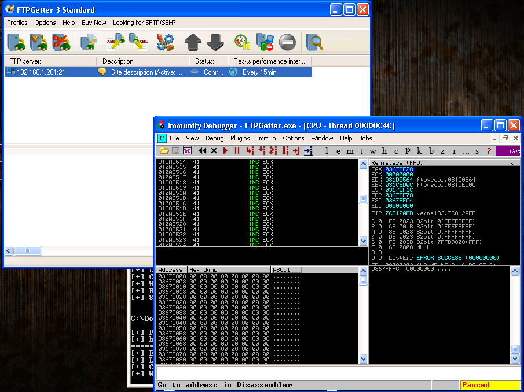Click the Tasks performance interval column header
The image size is (524, 392).
270,61
